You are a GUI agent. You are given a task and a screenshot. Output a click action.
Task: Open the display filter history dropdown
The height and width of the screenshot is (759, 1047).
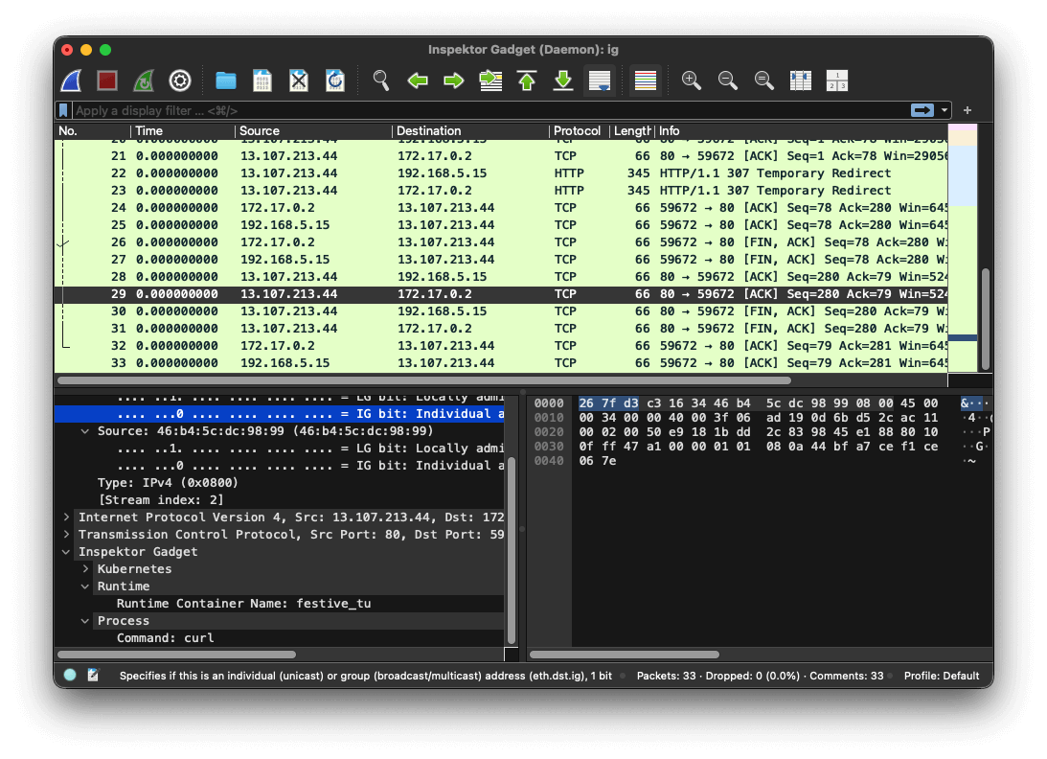pos(945,110)
